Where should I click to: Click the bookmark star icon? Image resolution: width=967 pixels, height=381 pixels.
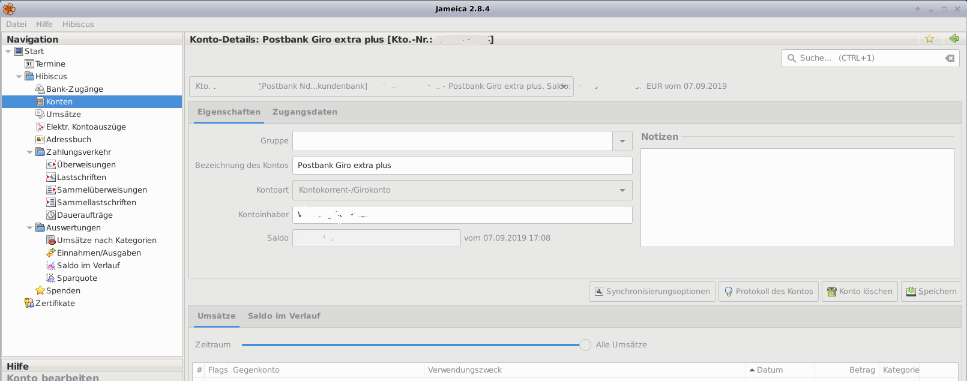point(929,39)
